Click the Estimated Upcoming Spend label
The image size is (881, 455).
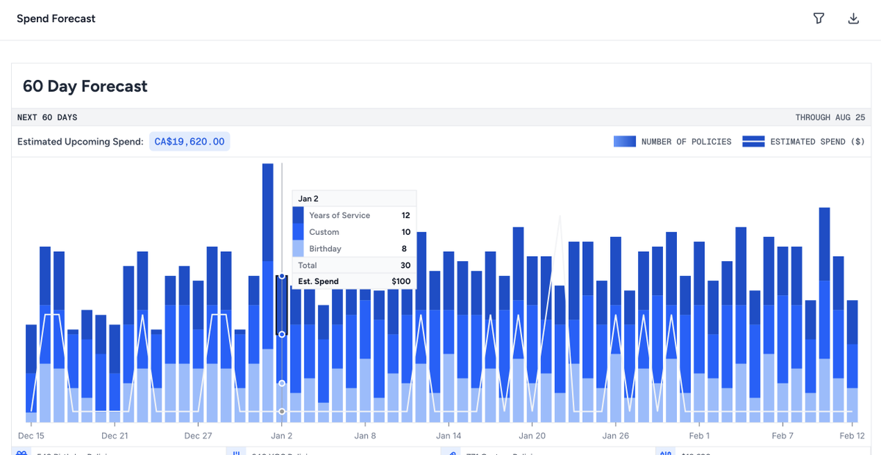click(x=80, y=142)
